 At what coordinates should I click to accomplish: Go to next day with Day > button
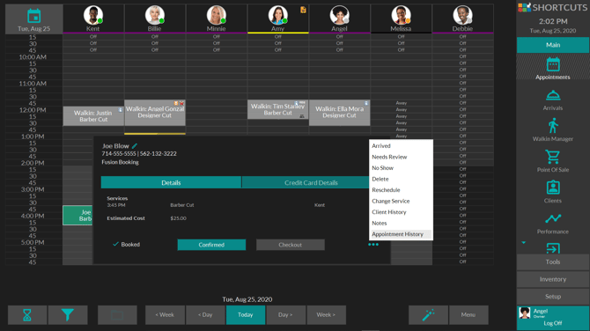pyautogui.click(x=285, y=315)
